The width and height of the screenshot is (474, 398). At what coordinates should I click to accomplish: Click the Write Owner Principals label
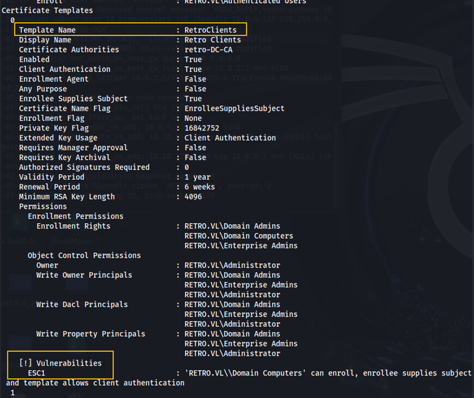point(84,275)
